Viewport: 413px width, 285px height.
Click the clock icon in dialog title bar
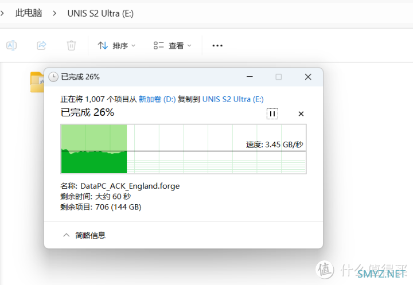tap(53, 77)
